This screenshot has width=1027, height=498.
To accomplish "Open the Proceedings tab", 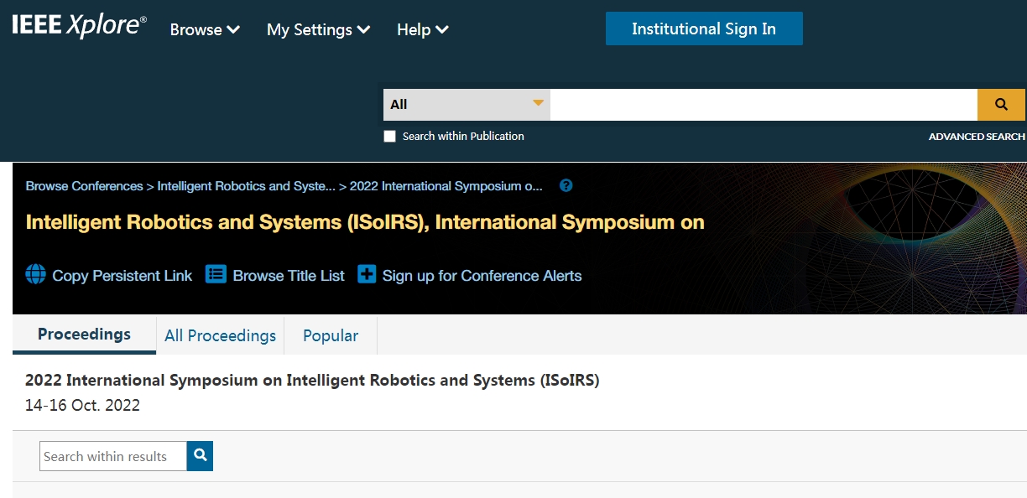I will tap(84, 335).
